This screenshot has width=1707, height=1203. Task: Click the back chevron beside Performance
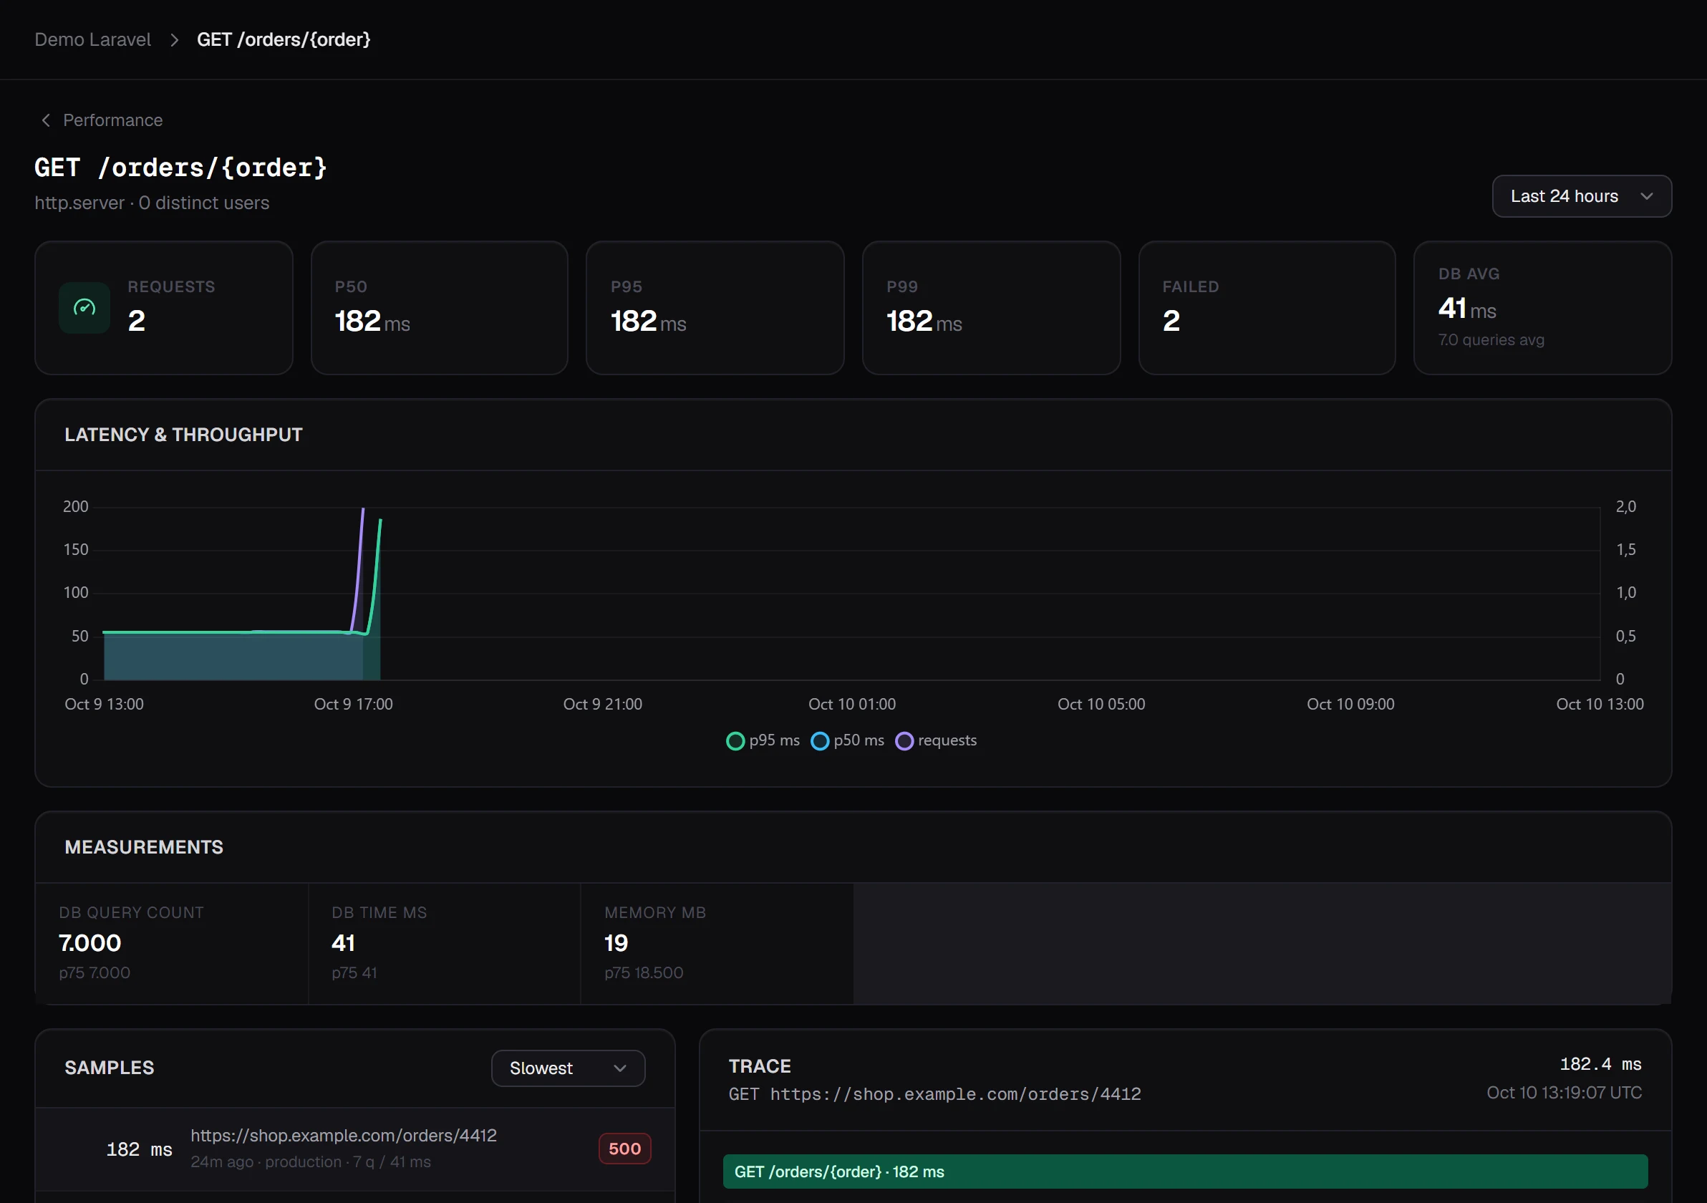(x=46, y=120)
